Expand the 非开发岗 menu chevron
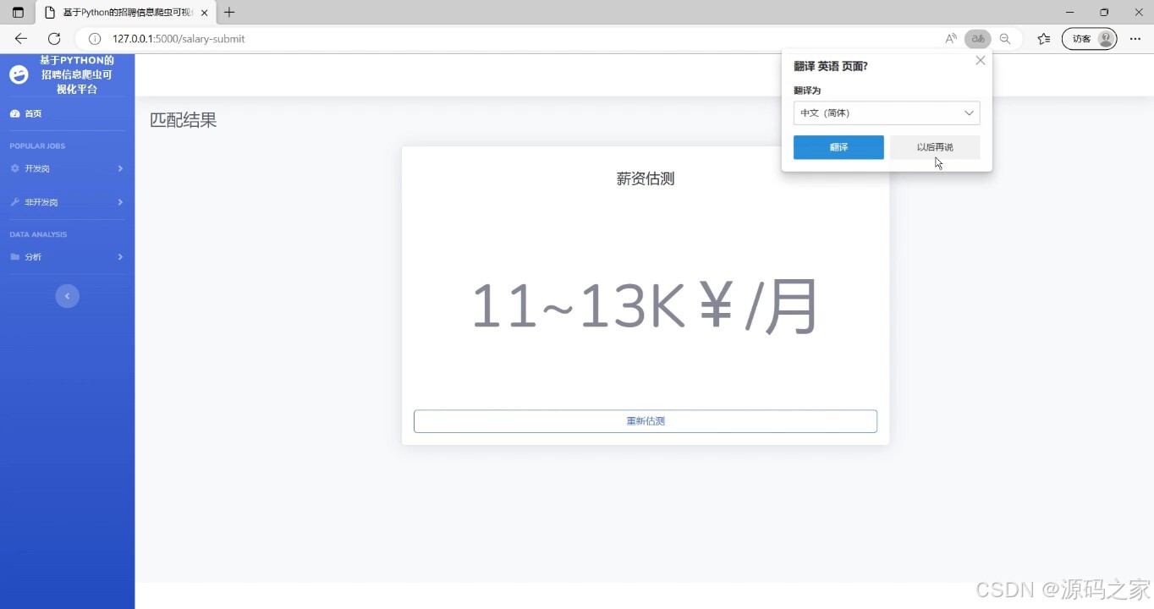The width and height of the screenshot is (1154, 609). [x=120, y=202]
